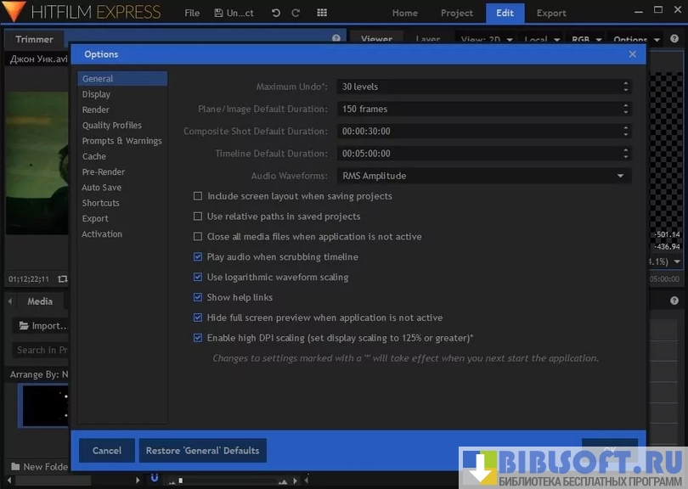Click the Redo arrow icon
The image size is (688, 489).
click(x=296, y=14)
